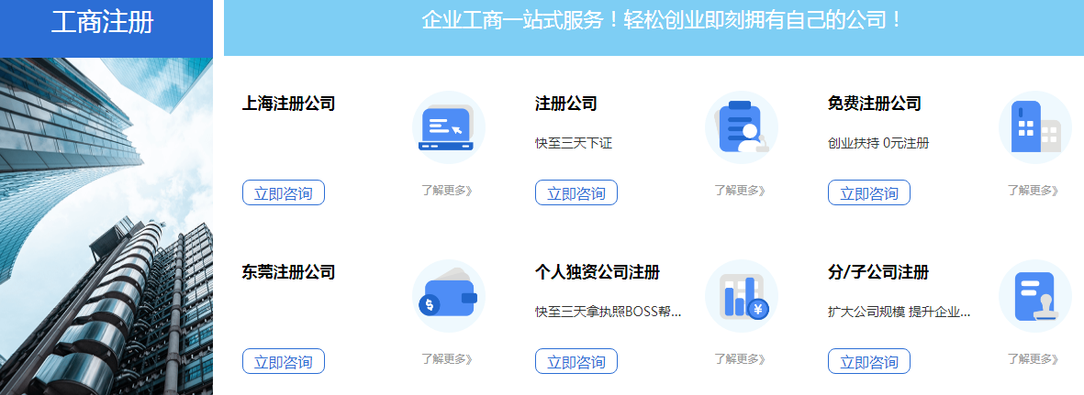1084x395 pixels.
Task: Open 了解更多 link for 分/子公司注册
Action: coord(1034,359)
